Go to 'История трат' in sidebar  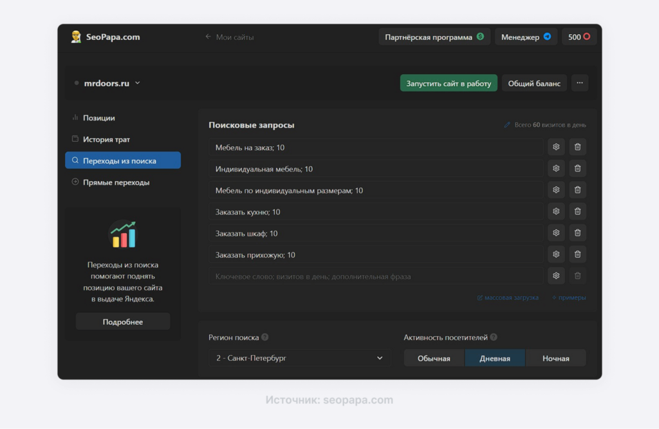106,139
